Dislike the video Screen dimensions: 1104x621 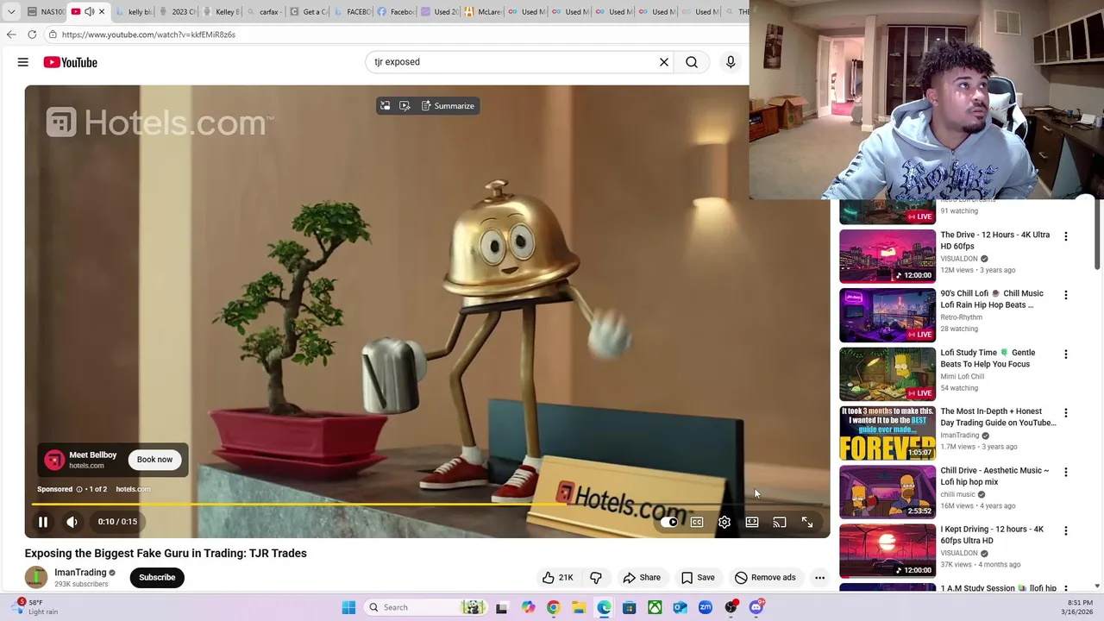[596, 578]
